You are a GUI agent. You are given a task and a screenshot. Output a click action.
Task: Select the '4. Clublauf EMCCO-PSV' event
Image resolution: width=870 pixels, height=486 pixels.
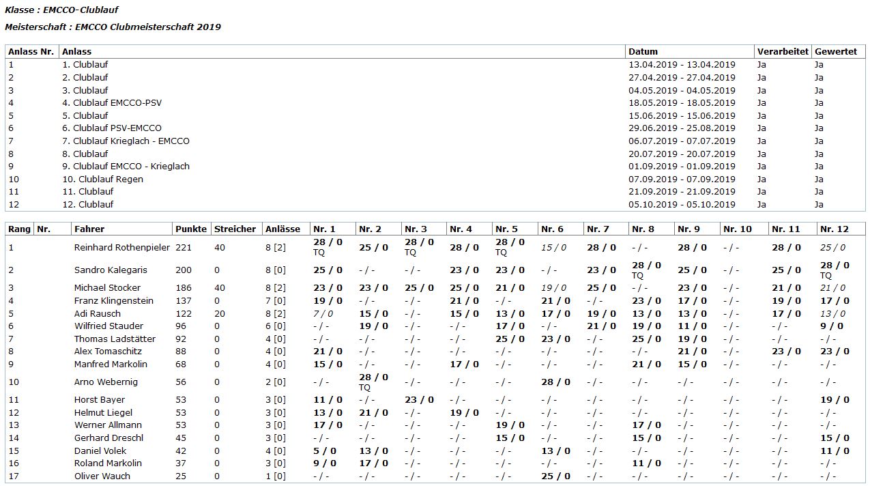click(x=112, y=103)
